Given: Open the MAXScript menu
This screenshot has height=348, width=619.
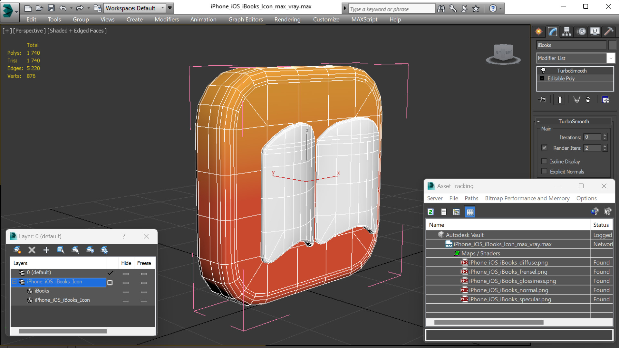Looking at the screenshot, I should [x=364, y=19].
